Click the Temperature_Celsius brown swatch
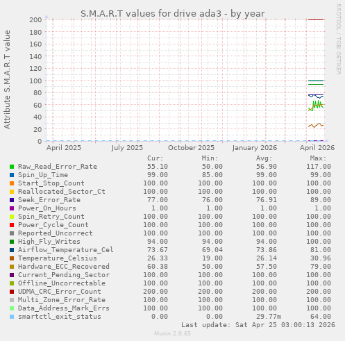 12,258
